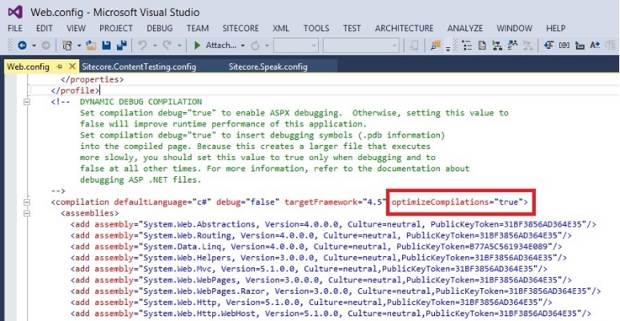The height and width of the screenshot is (321, 620).
Task: Click the </properties> closing tag line
Action: pos(92,79)
